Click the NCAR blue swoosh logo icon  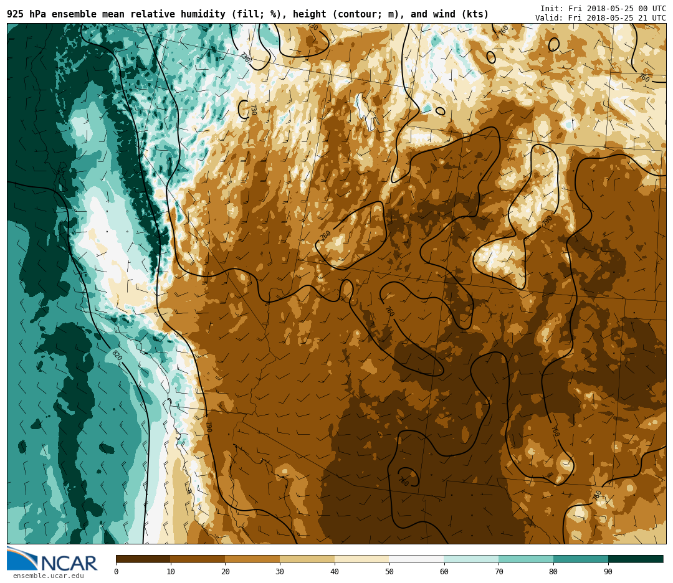pyautogui.click(x=21, y=558)
